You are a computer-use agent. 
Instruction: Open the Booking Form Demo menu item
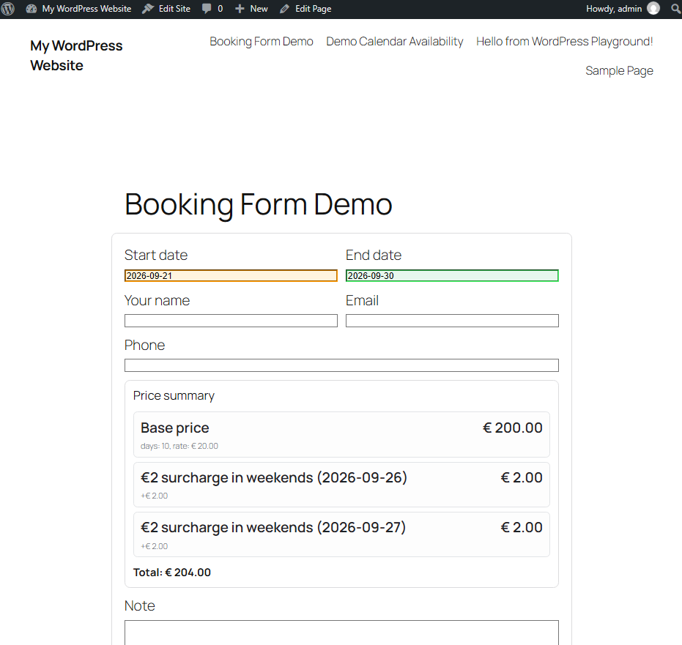[x=262, y=41]
